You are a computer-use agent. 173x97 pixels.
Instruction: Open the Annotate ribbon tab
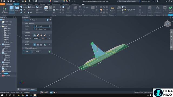click(23, 4)
